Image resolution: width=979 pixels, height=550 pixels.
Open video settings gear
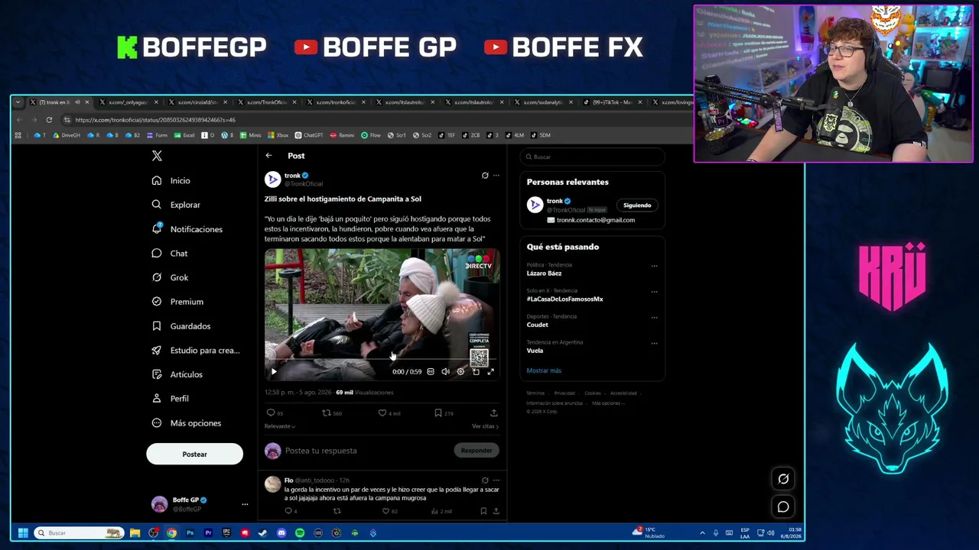[x=460, y=372]
